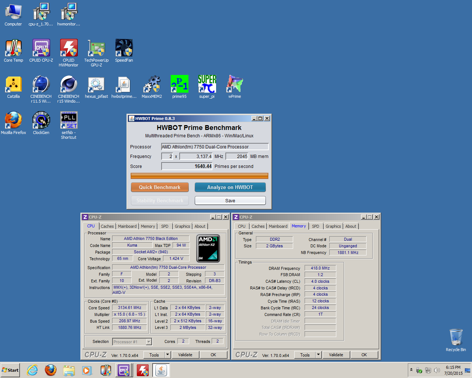Open CINEBENCH r11.5 shortcut
The image size is (472, 378).
(x=41, y=89)
